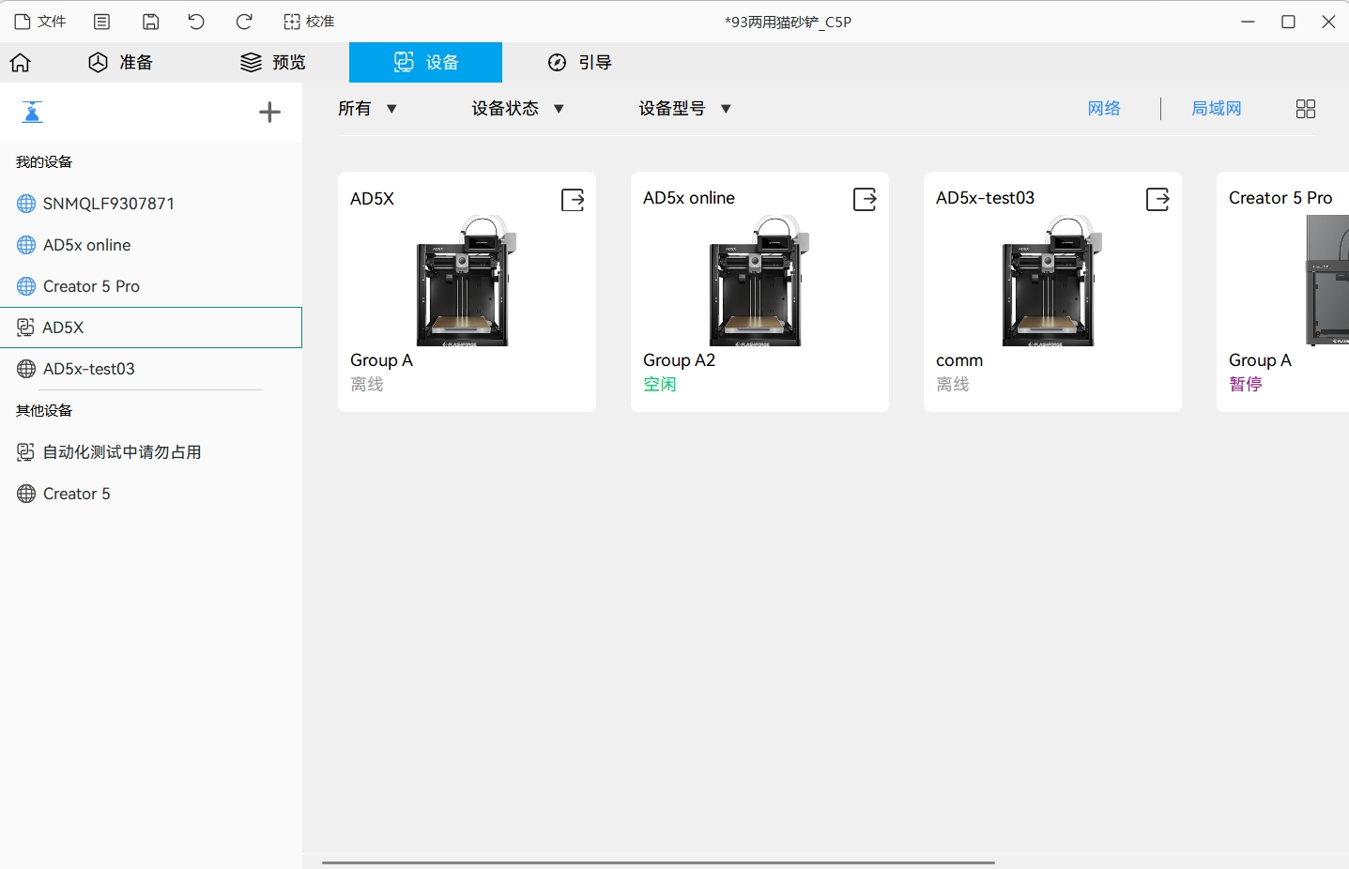Maximize the application window
1349x869 pixels.
1288,22
